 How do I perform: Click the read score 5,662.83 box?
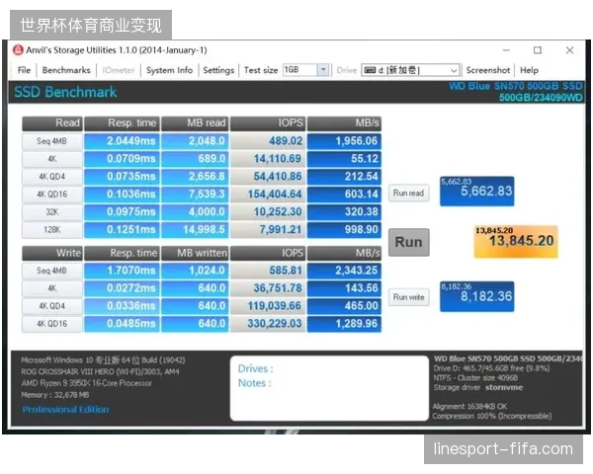click(477, 192)
